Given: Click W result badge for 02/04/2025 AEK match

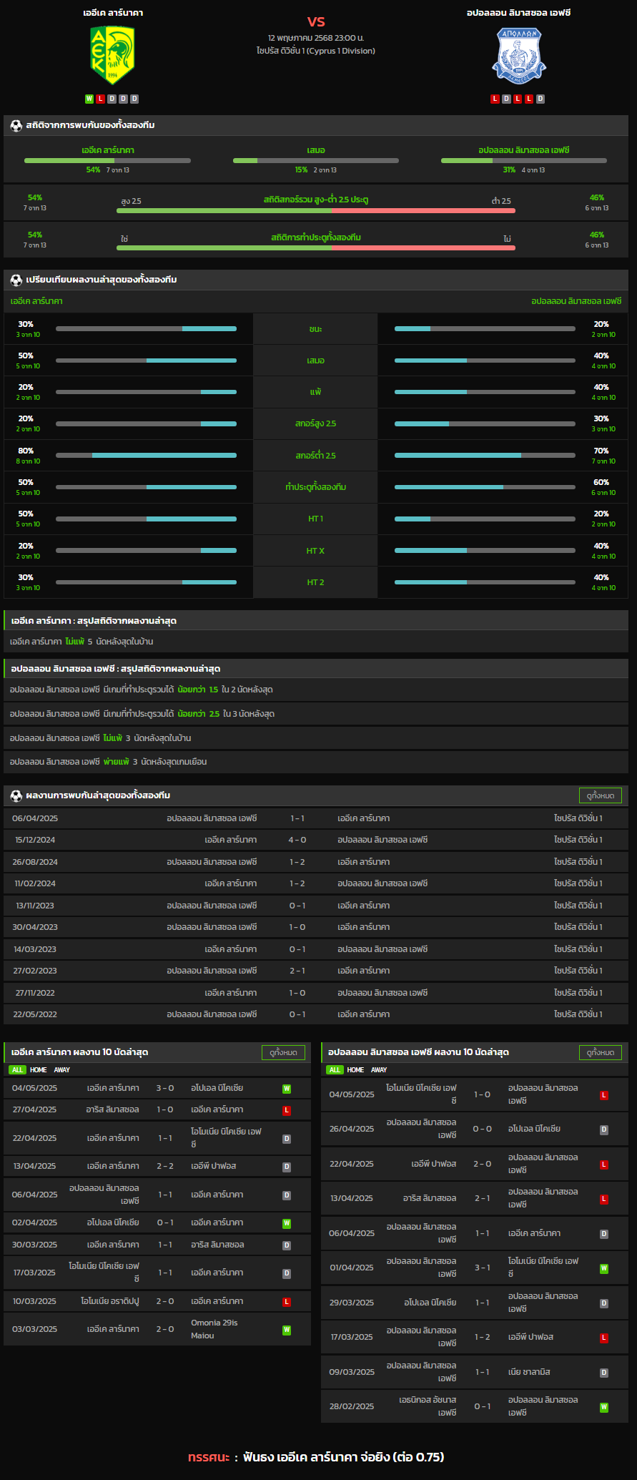Looking at the screenshot, I should [x=287, y=1223].
